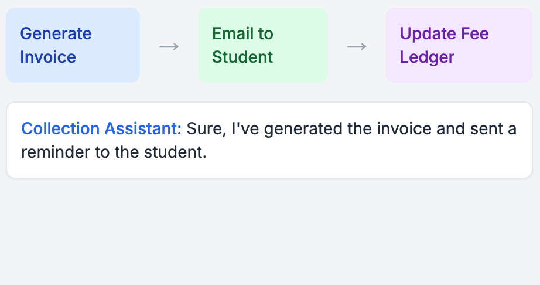Click the word "Invoice" in blue box
This screenshot has width=540, height=285.
click(x=48, y=57)
